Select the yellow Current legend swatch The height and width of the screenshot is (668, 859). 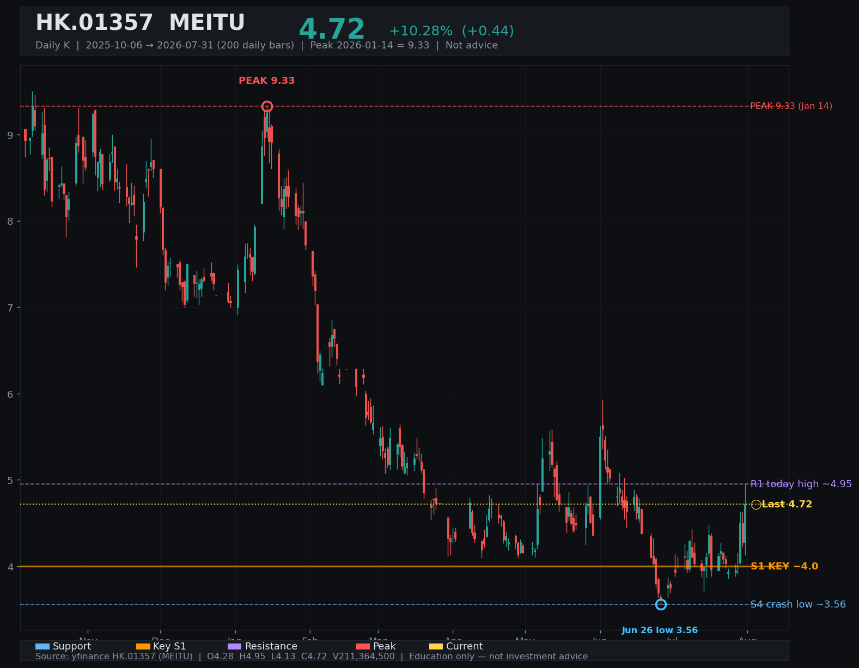[x=436, y=646]
